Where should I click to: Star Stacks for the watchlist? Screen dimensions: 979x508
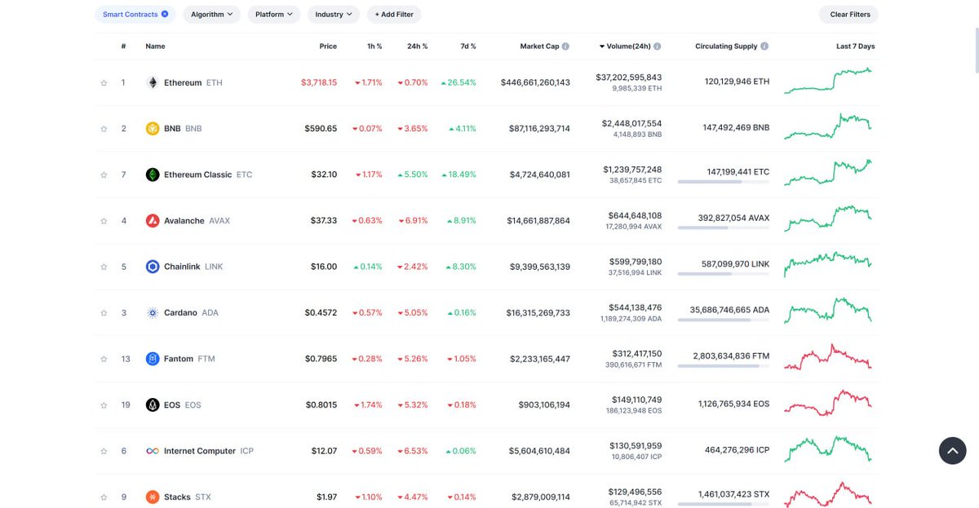coord(104,497)
